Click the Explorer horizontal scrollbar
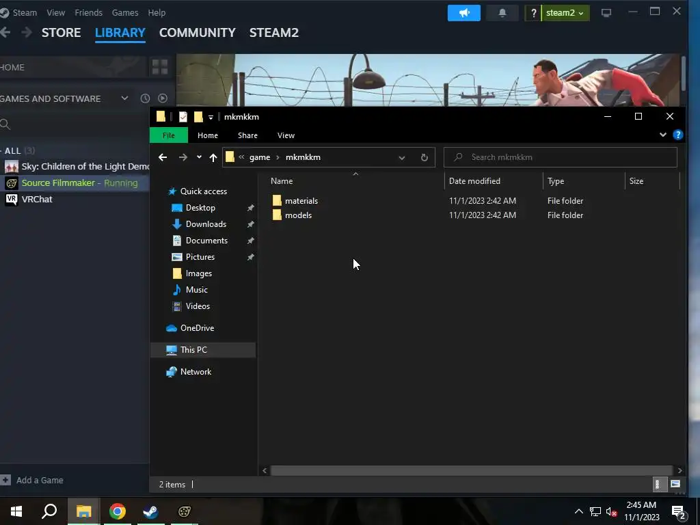The height and width of the screenshot is (525, 700). pyautogui.click(x=472, y=470)
